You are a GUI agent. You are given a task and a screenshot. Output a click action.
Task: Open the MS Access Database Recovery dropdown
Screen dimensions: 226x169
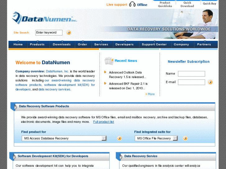64,138
